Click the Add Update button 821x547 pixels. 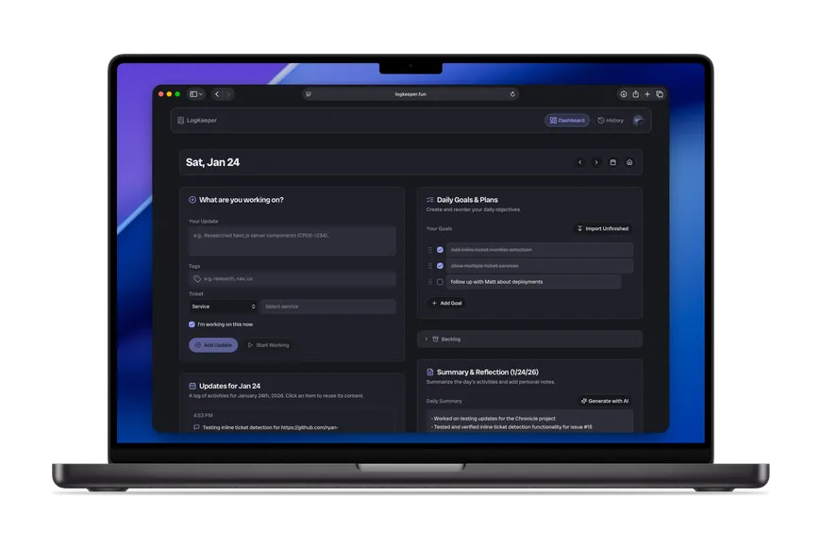pyautogui.click(x=213, y=345)
